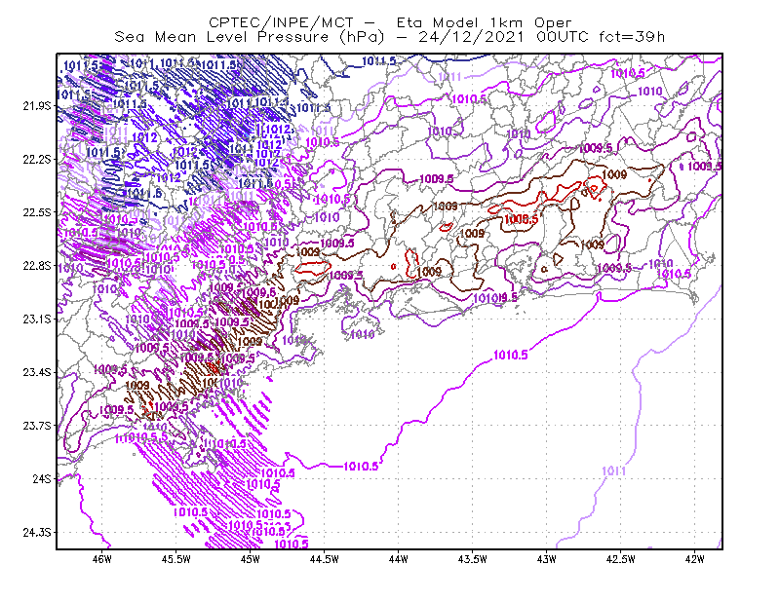
Task: Click the 45W longitude axis label
Action: [251, 559]
